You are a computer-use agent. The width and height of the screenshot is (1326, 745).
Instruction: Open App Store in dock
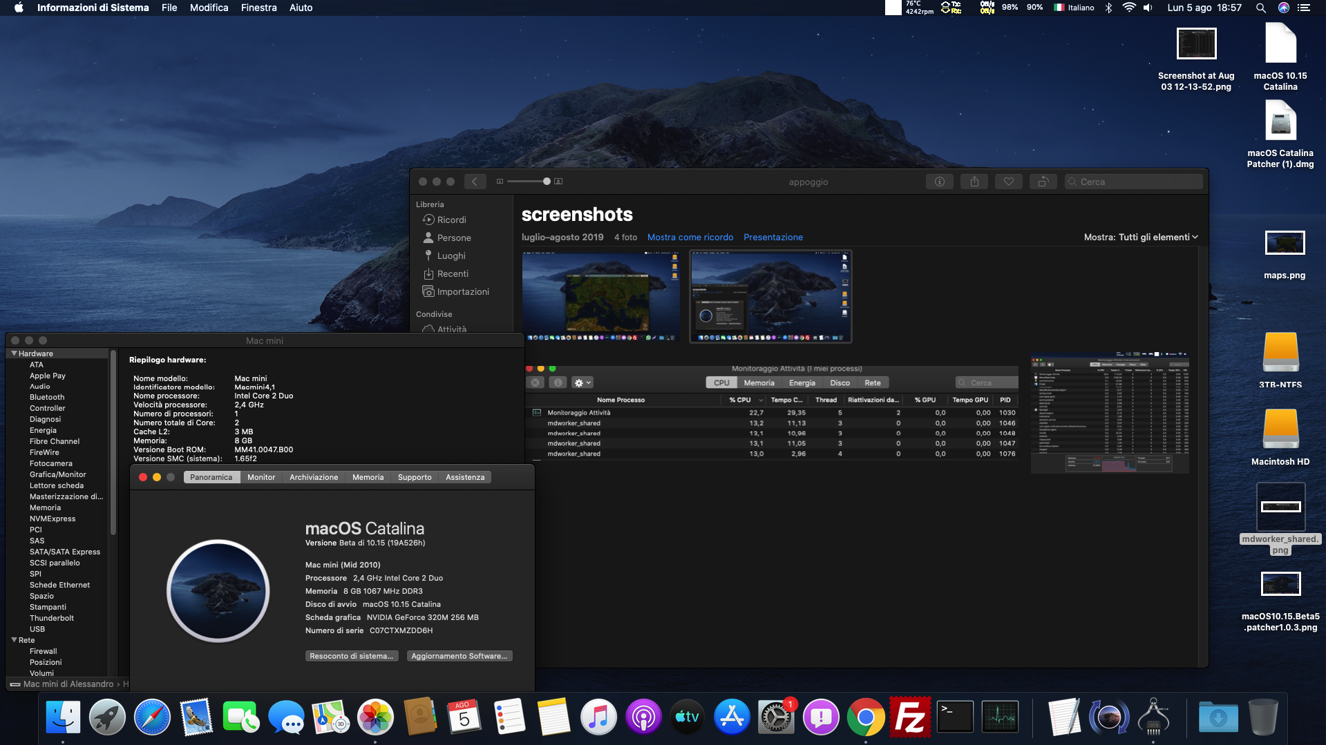tap(732, 717)
